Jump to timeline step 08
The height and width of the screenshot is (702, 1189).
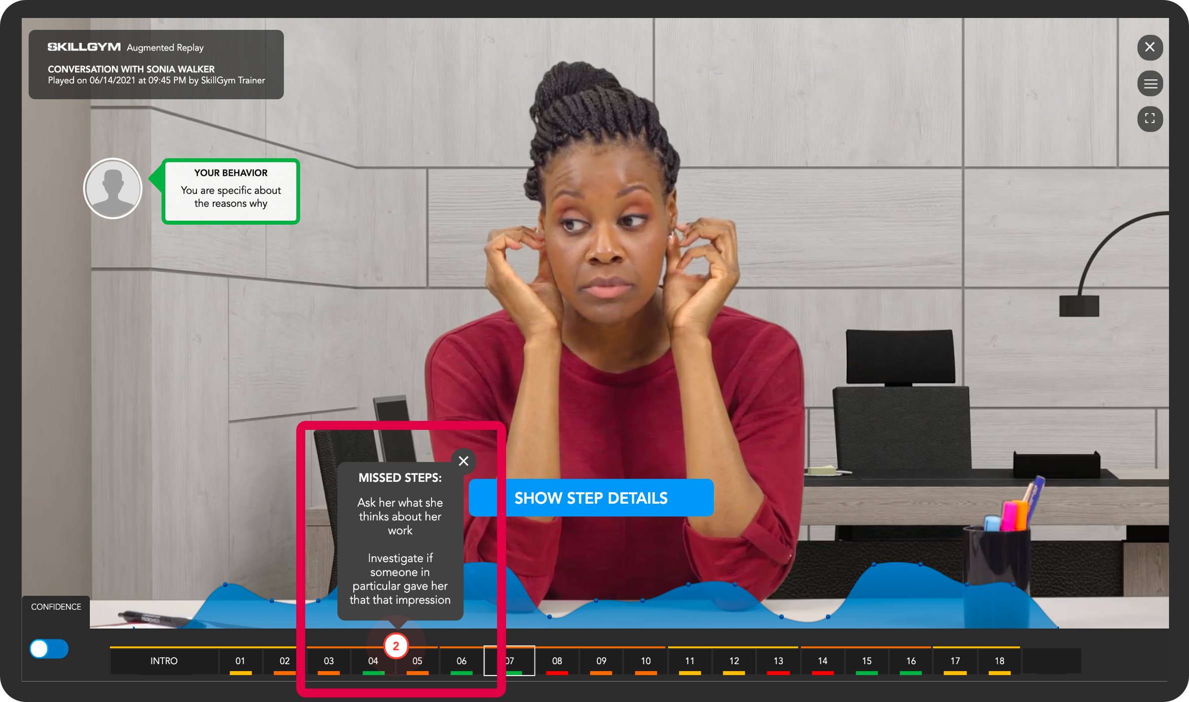coord(557,661)
